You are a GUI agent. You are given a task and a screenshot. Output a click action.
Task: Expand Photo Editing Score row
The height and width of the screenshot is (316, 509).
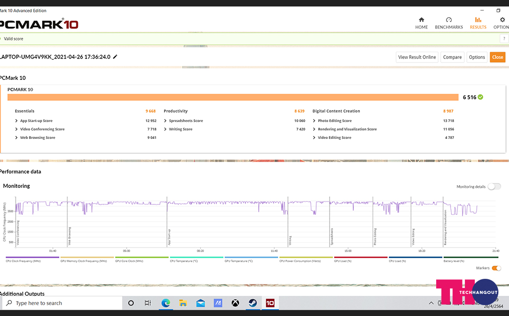tap(314, 121)
